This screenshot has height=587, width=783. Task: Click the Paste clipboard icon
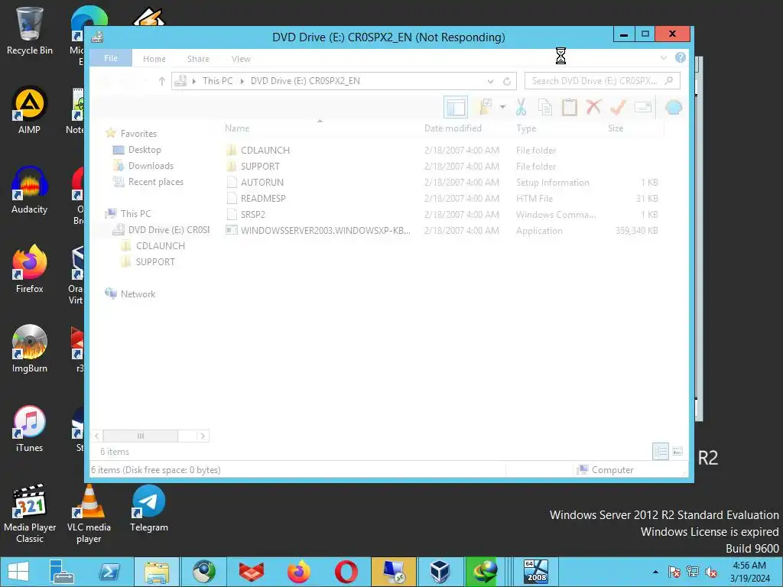[x=569, y=107]
